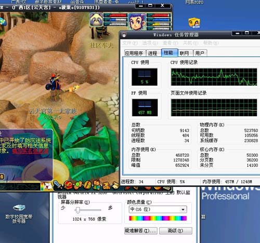The image size is (260, 243).
Task: Click the green gem trade icon
Action: click(x=78, y=185)
